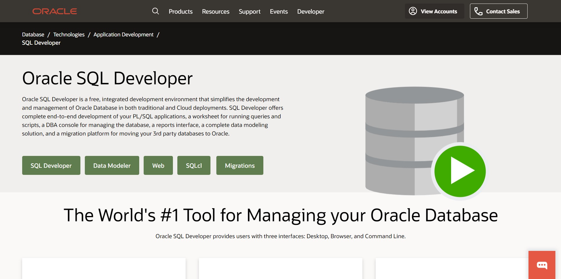
Task: Open the search magnifier icon
Action: tap(155, 11)
